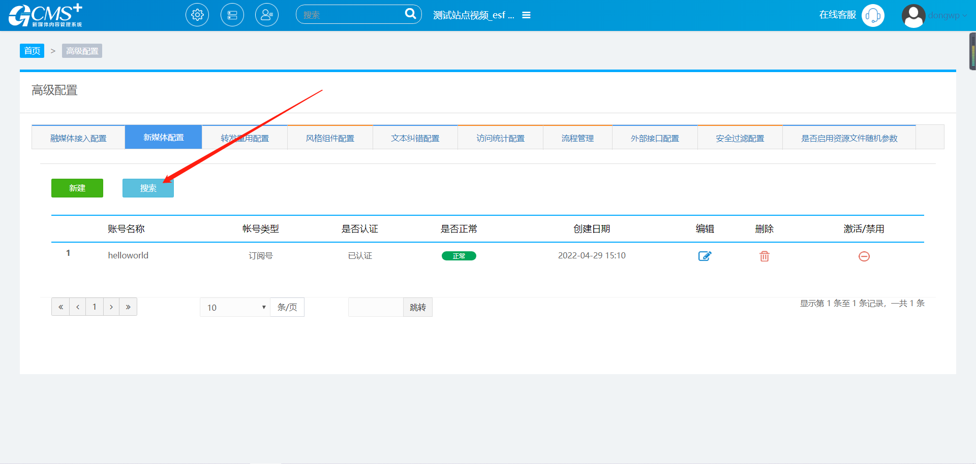Disable the helloworld account
Image resolution: width=976 pixels, height=464 pixels.
(x=864, y=256)
